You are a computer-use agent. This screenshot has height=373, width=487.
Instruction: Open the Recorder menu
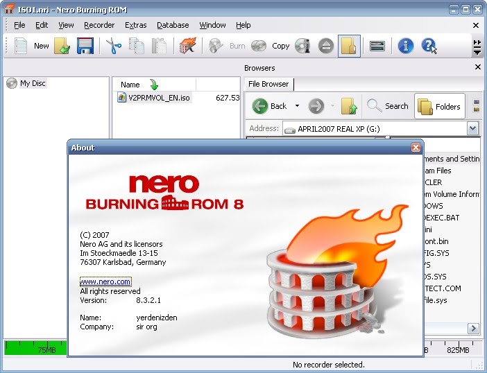[x=99, y=25]
